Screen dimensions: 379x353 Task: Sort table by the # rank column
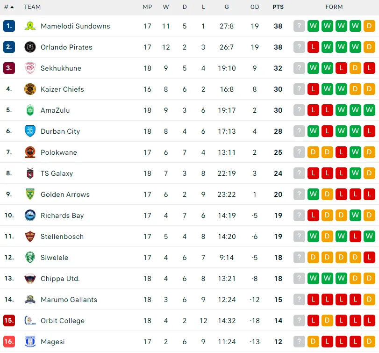coord(8,7)
